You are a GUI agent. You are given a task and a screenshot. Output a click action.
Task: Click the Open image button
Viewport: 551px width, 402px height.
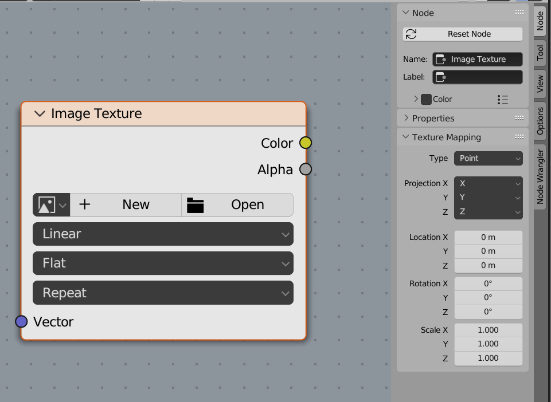click(237, 204)
